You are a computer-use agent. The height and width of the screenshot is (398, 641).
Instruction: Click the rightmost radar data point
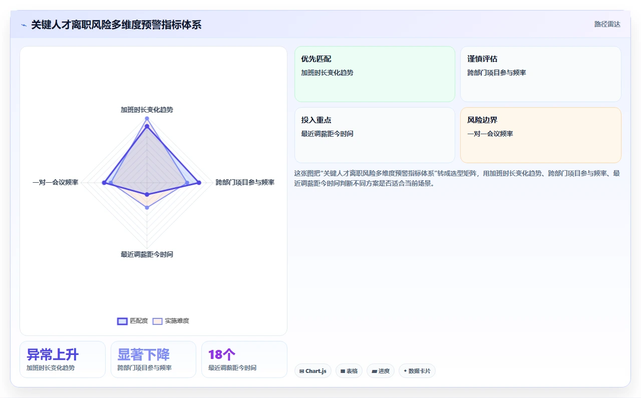click(199, 183)
